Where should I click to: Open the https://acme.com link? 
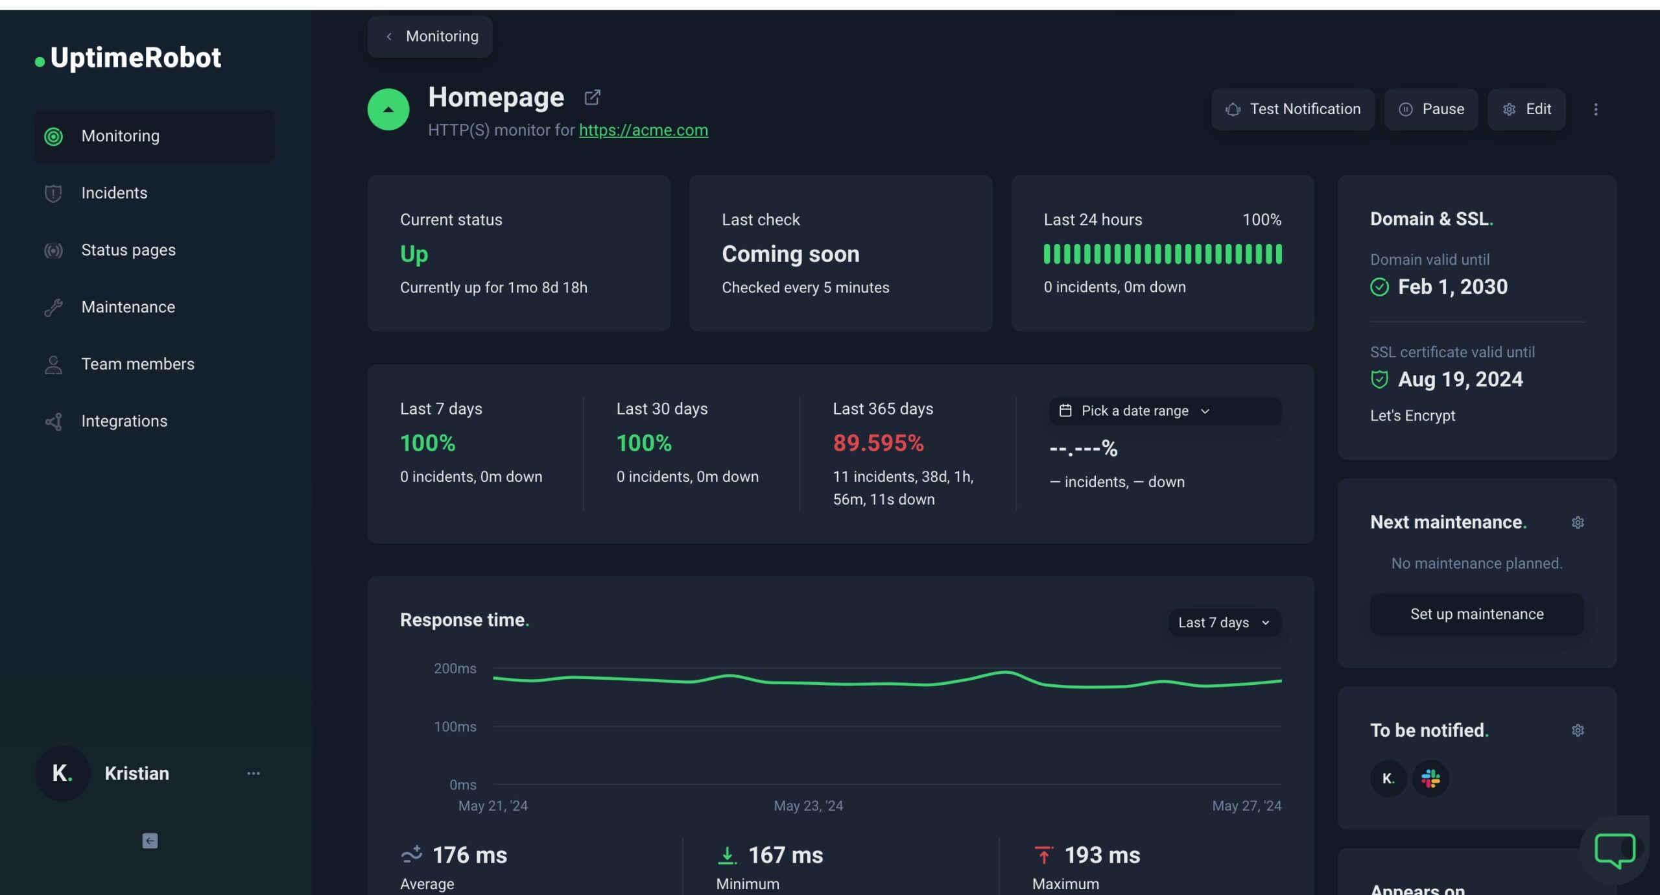643,130
